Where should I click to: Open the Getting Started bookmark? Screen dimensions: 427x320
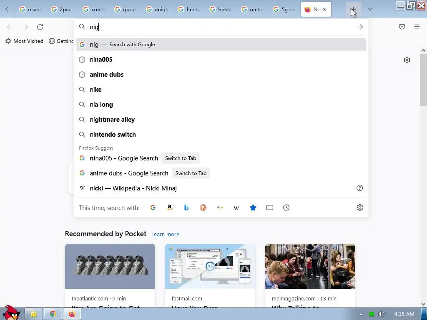tap(61, 41)
